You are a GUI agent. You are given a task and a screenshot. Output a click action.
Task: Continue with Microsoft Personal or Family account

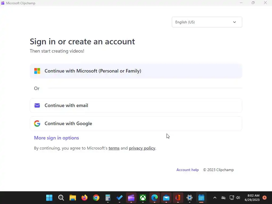tap(136, 71)
